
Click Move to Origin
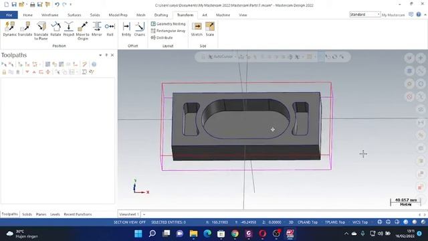click(83, 31)
